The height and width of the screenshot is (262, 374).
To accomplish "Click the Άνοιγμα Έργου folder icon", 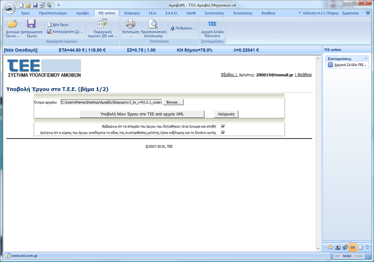I will click(x=12, y=24).
